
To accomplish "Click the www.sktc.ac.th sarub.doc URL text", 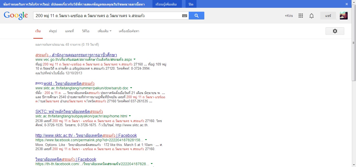I will tap(82, 88).
